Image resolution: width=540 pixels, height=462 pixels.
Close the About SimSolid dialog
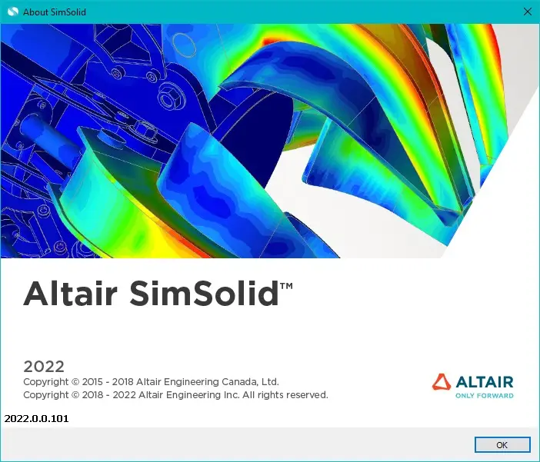tap(527, 12)
